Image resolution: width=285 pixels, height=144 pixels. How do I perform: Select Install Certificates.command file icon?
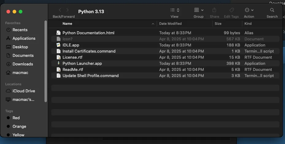(x=58, y=51)
